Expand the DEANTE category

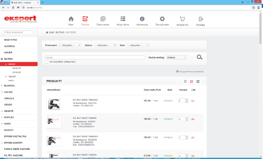[x=2, y=111]
